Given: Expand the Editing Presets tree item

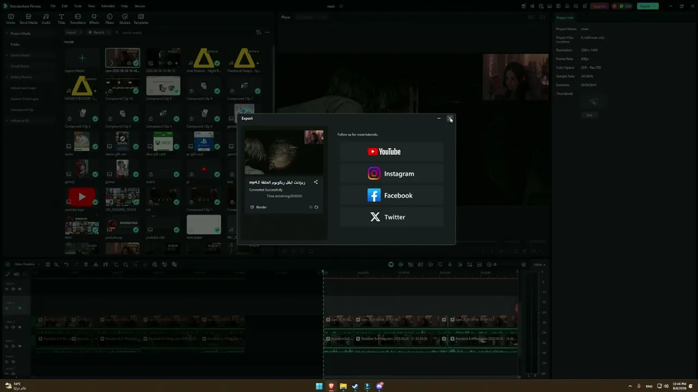Looking at the screenshot, I should click(7, 77).
